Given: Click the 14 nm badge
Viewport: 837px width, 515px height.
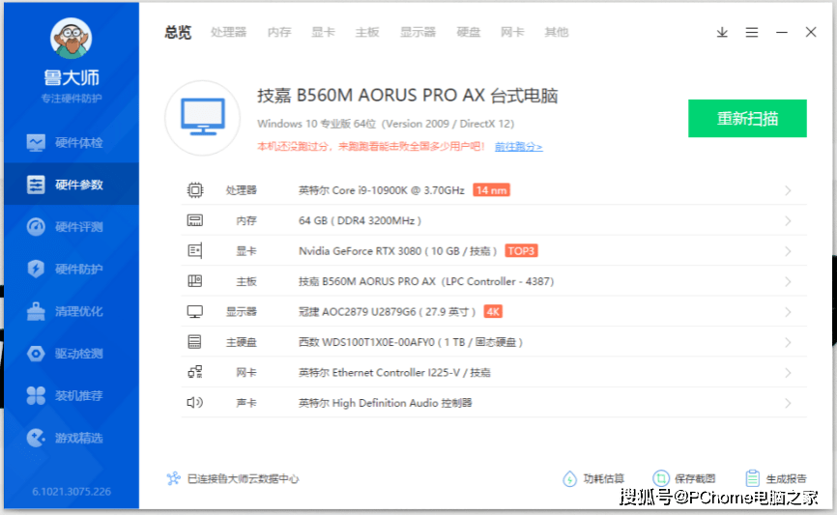Looking at the screenshot, I should click(491, 190).
